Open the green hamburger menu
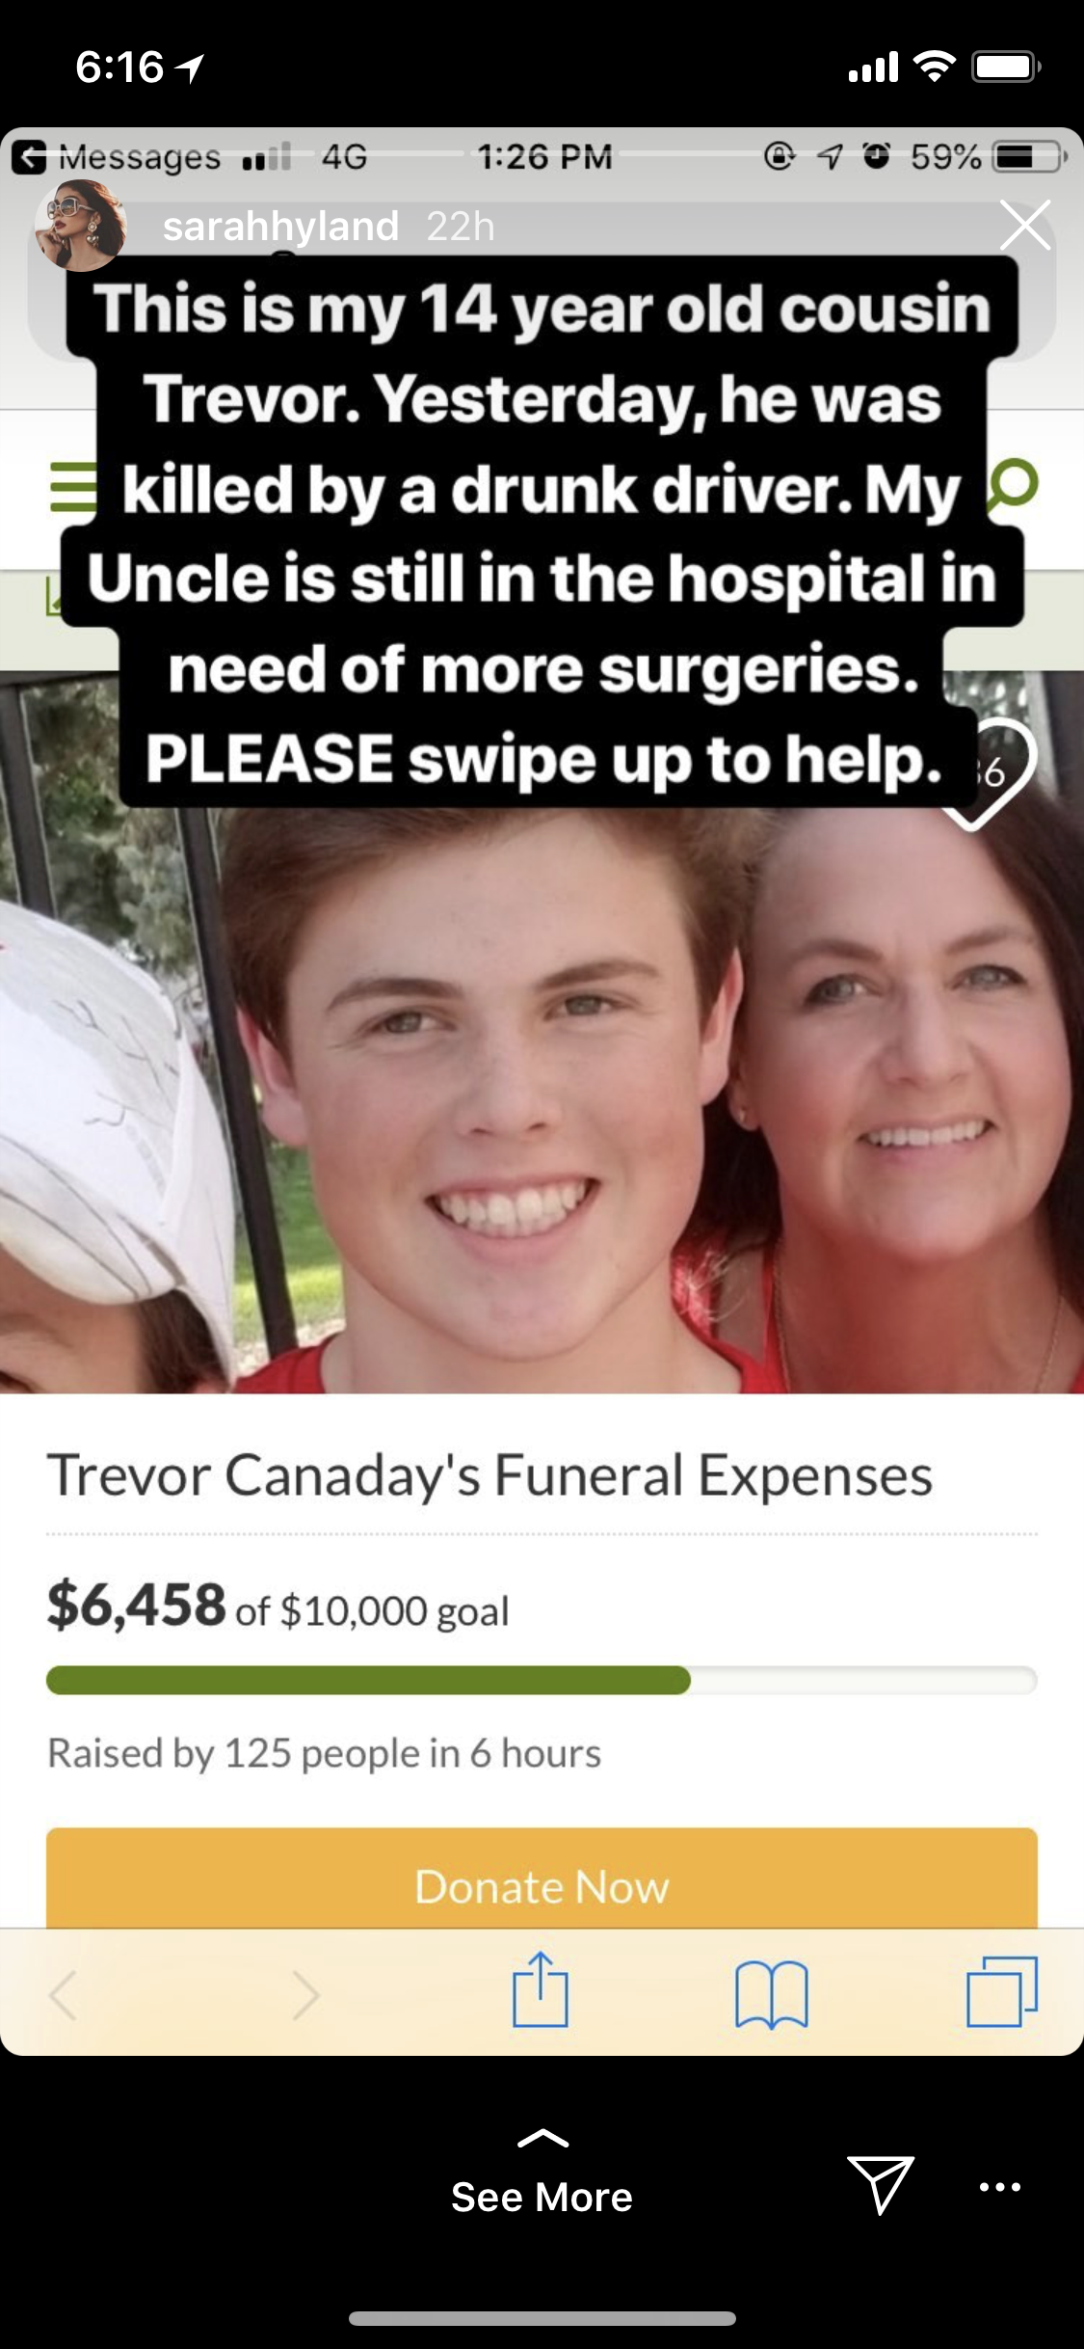 click(x=73, y=486)
